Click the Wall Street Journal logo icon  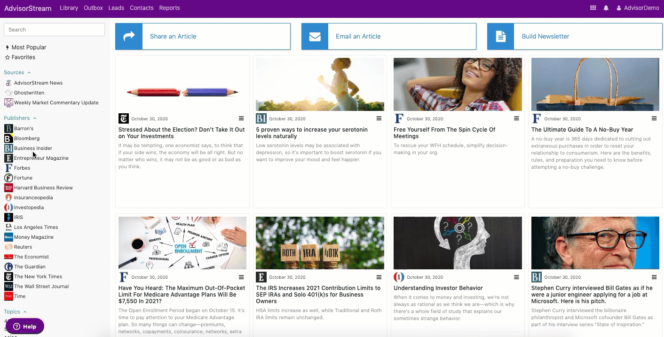pos(8,286)
